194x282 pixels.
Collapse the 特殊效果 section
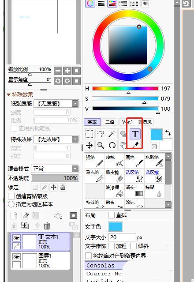(x=8, y=94)
